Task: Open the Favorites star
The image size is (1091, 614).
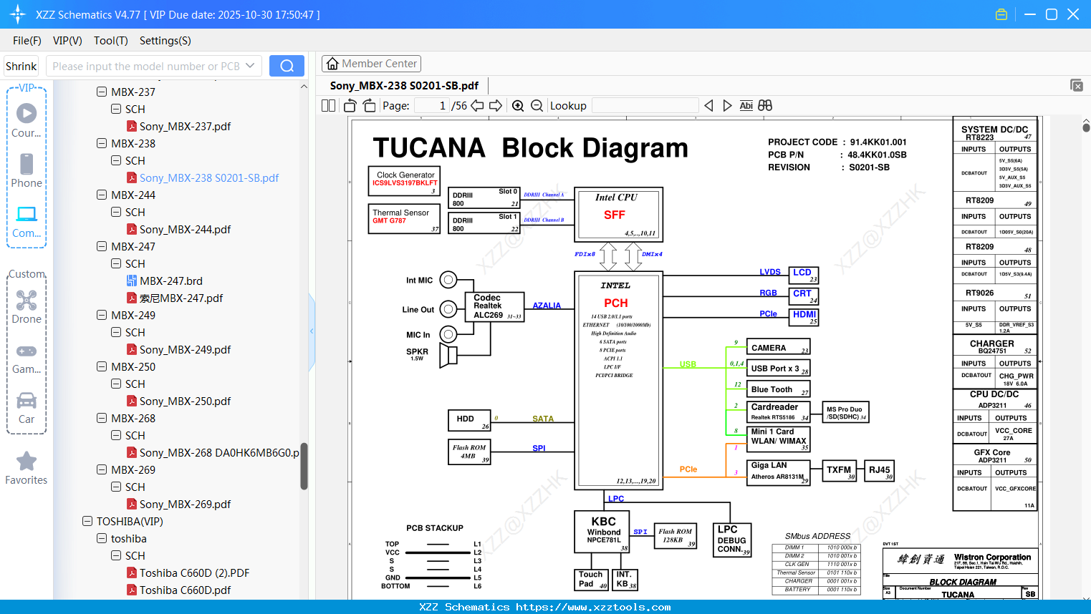Action: tap(27, 468)
